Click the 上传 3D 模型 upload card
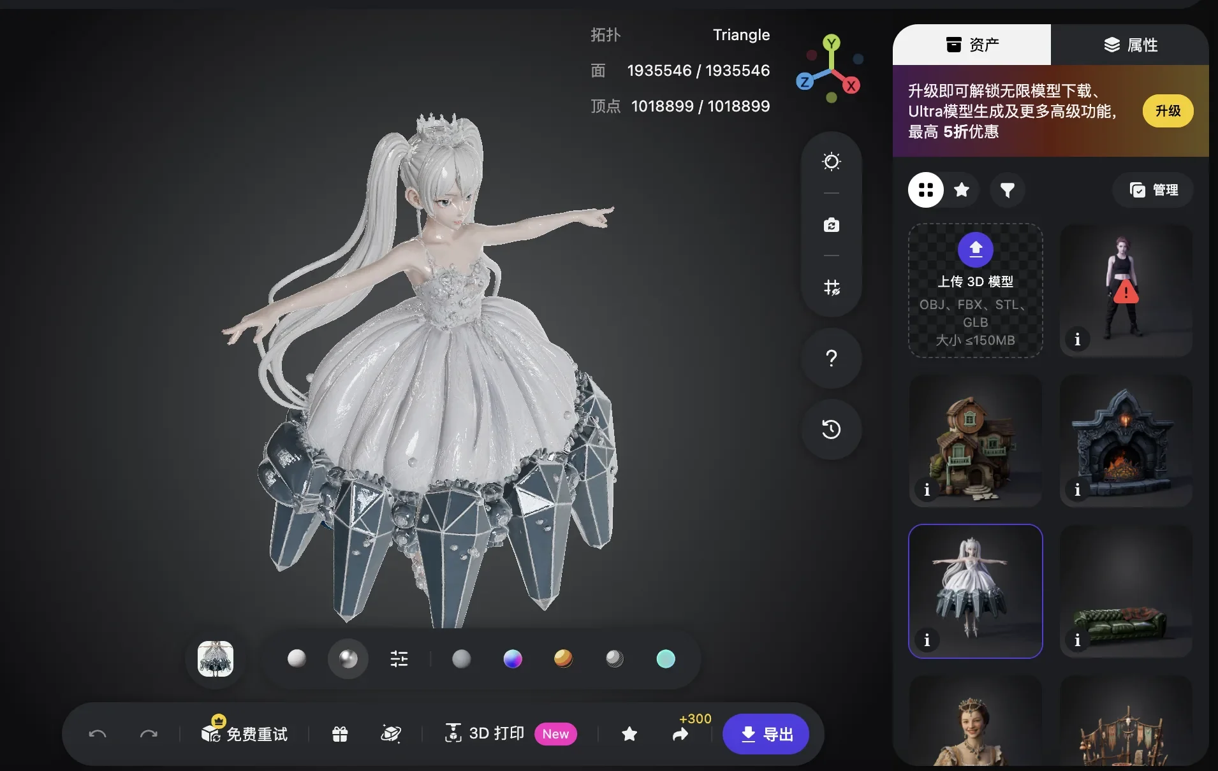The height and width of the screenshot is (771, 1218). [976, 291]
